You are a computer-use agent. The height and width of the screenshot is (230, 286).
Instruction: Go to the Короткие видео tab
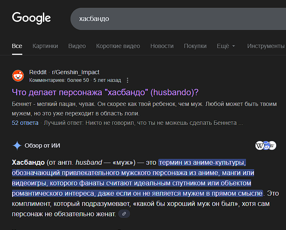(x=118, y=46)
